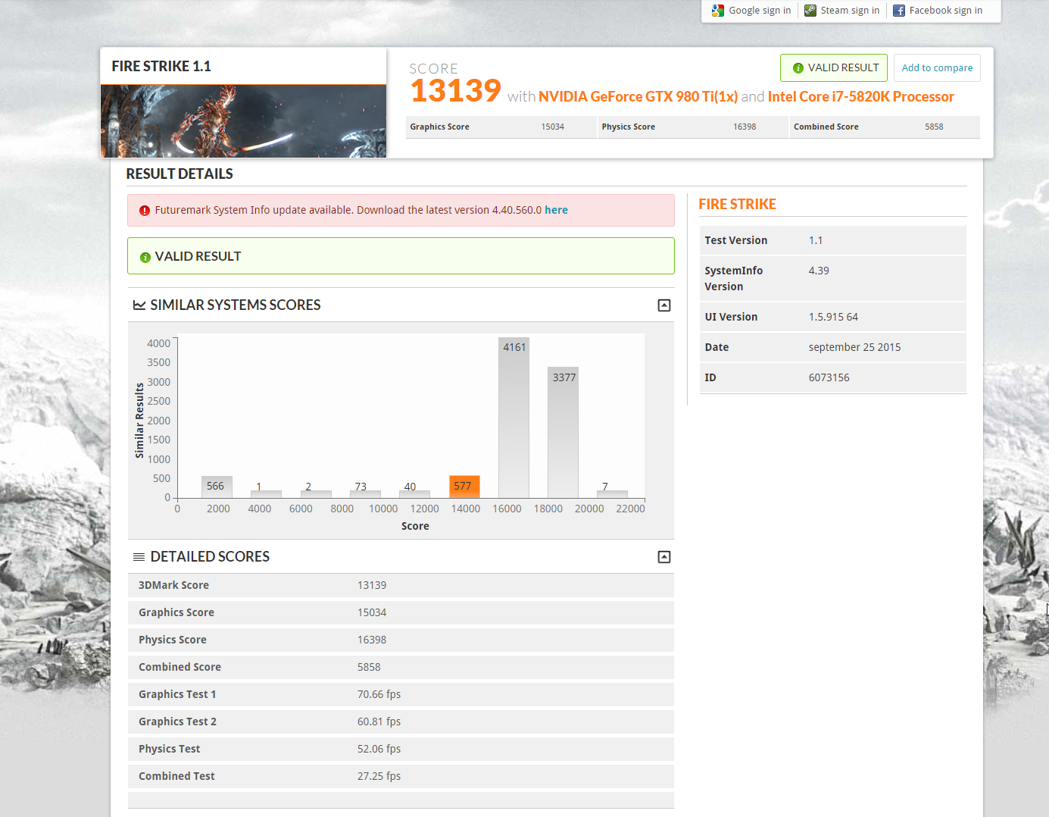Click 'here' to download System Info update
This screenshot has width=1049, height=817.
coord(556,210)
